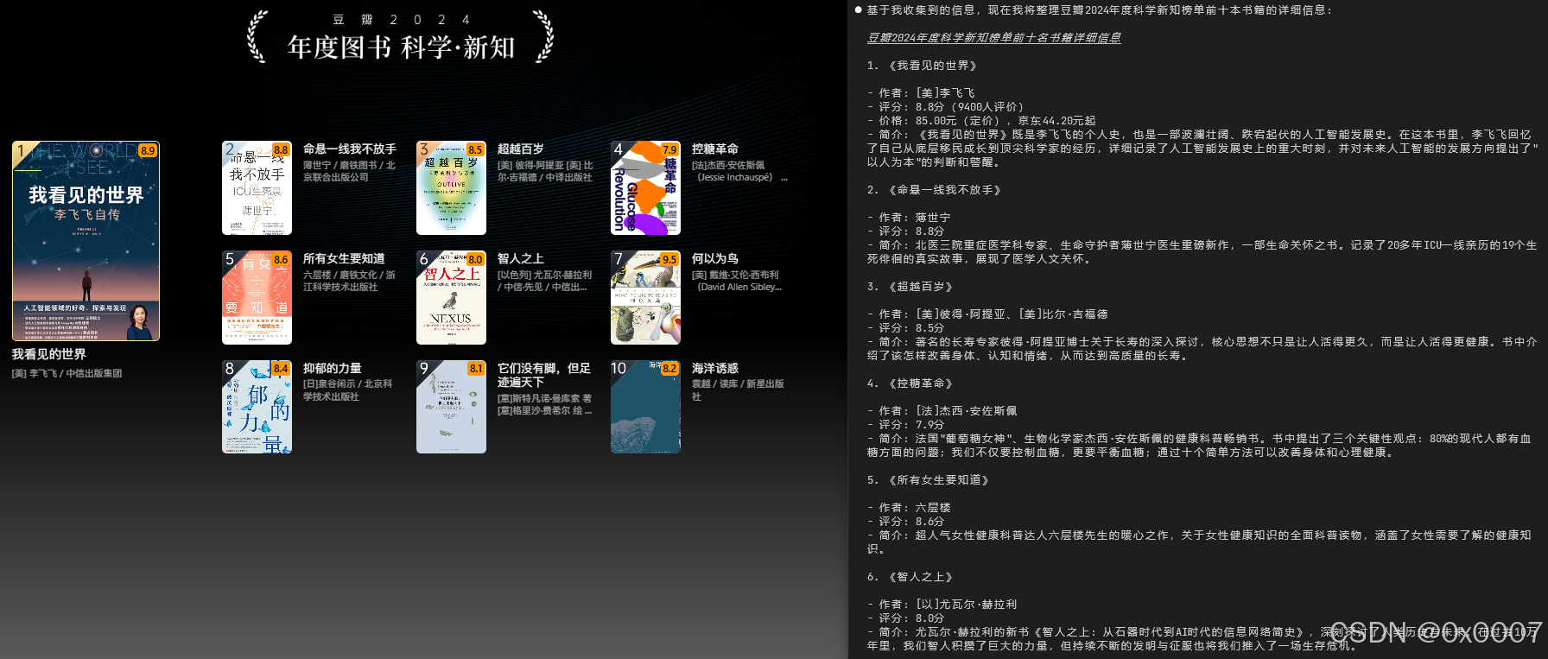This screenshot has height=659, width=1548.
Task: Click the 命悬一线我不放手 book cover
Action: click(x=257, y=188)
